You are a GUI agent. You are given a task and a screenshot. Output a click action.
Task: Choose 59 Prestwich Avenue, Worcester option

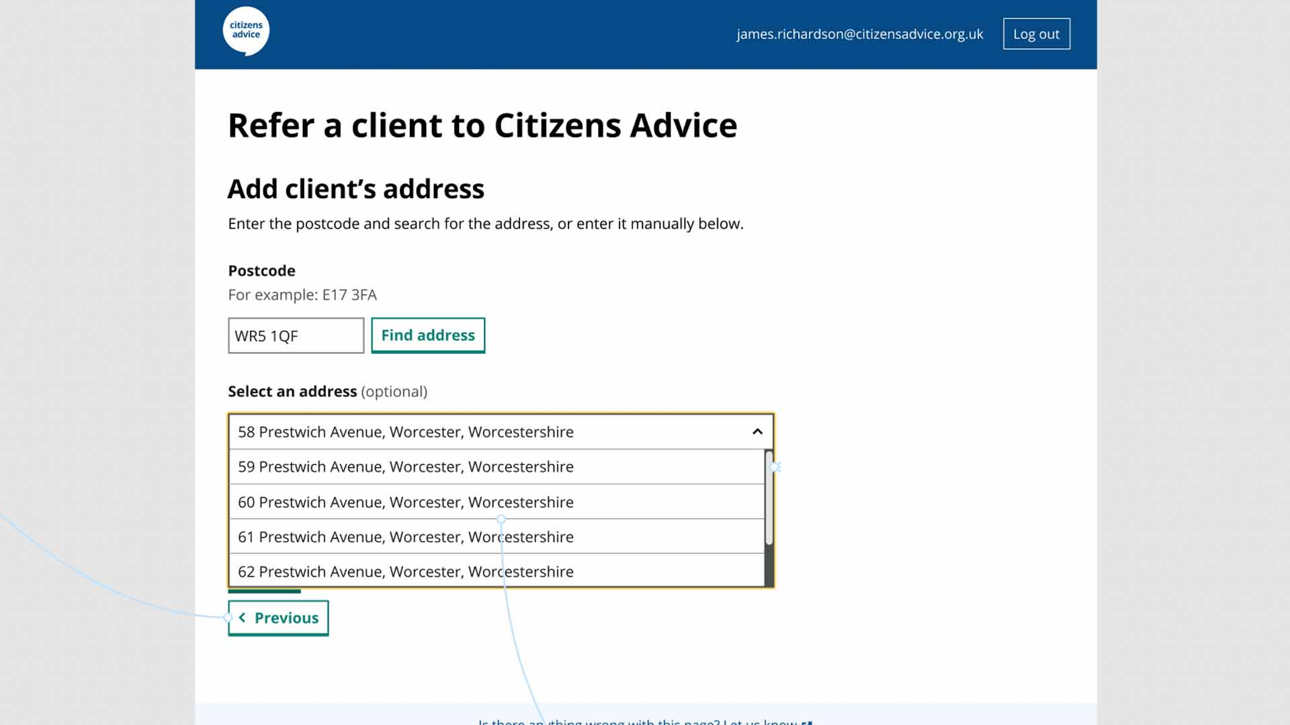497,467
